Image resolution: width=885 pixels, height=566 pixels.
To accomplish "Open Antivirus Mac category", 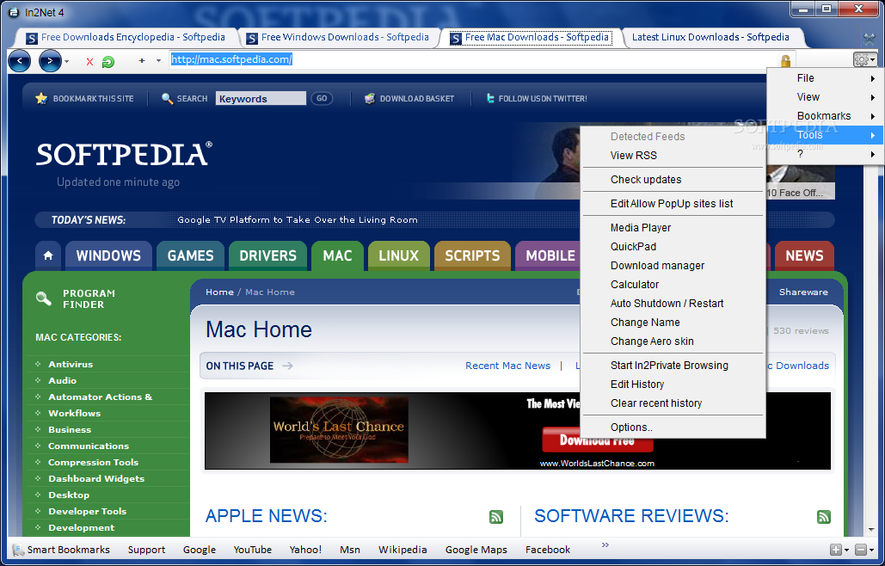I will click(x=71, y=364).
